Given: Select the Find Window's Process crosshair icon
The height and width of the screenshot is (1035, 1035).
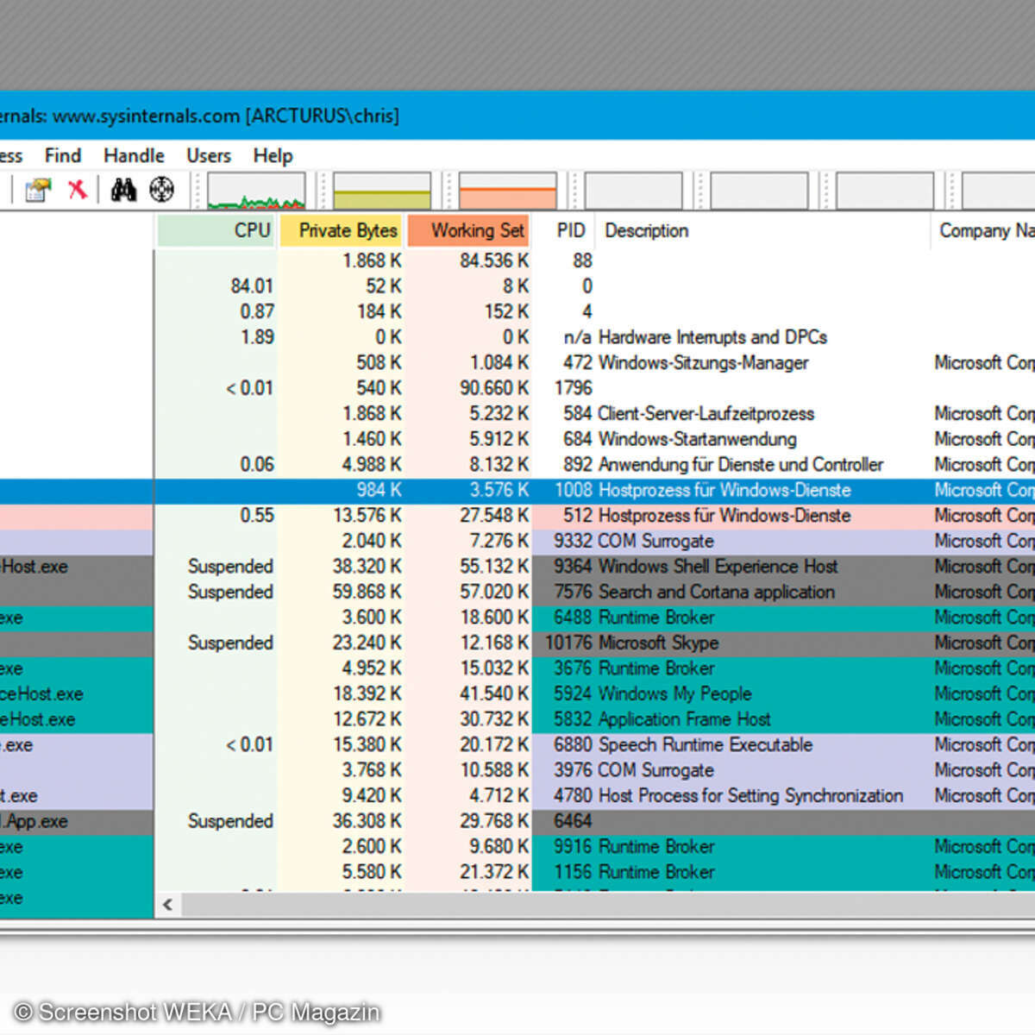Looking at the screenshot, I should 162,190.
